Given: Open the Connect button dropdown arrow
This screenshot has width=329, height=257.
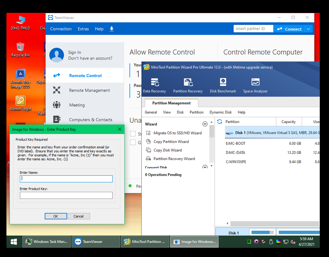Looking at the screenshot, I should point(308,29).
